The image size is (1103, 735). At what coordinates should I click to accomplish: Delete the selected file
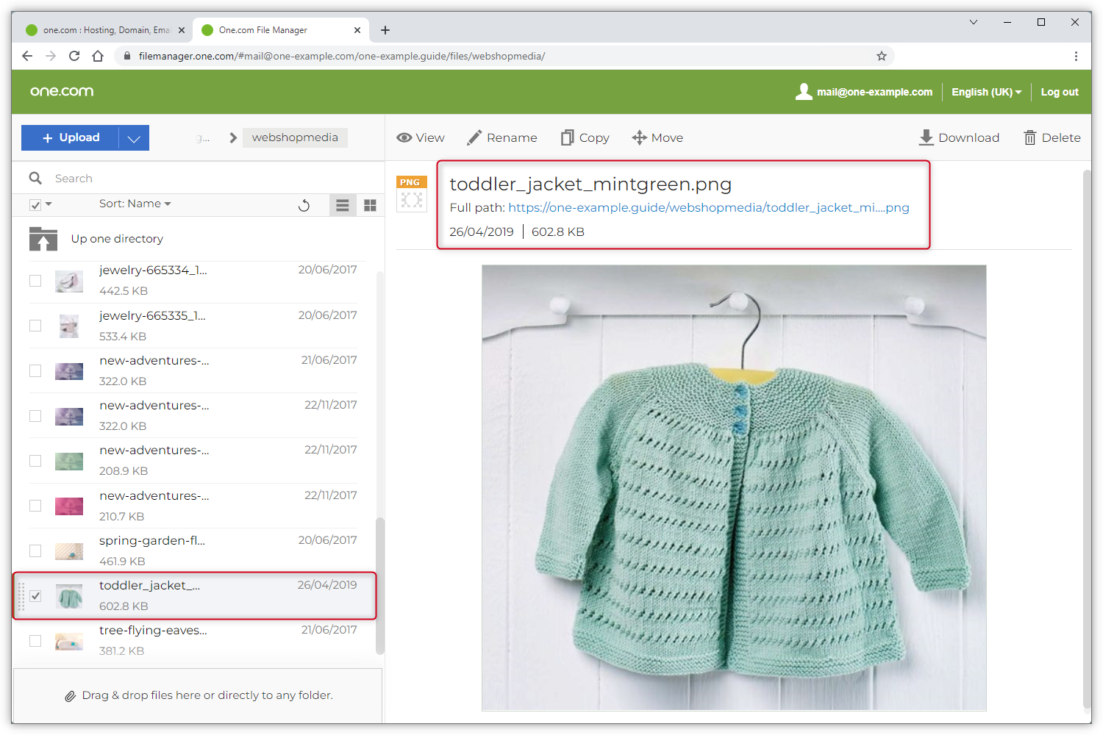(1052, 137)
